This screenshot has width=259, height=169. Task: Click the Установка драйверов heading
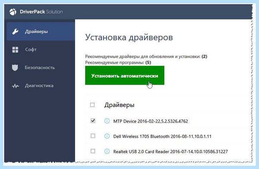coord(129,38)
